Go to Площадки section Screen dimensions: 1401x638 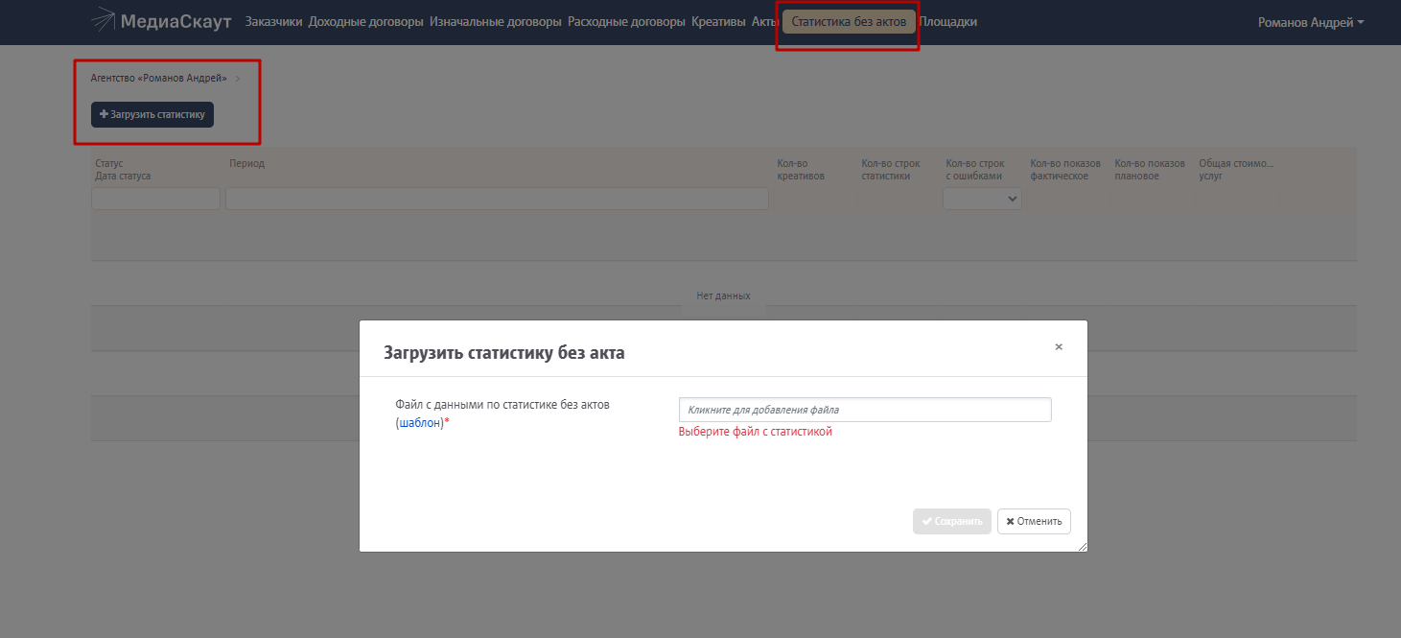[x=947, y=21]
